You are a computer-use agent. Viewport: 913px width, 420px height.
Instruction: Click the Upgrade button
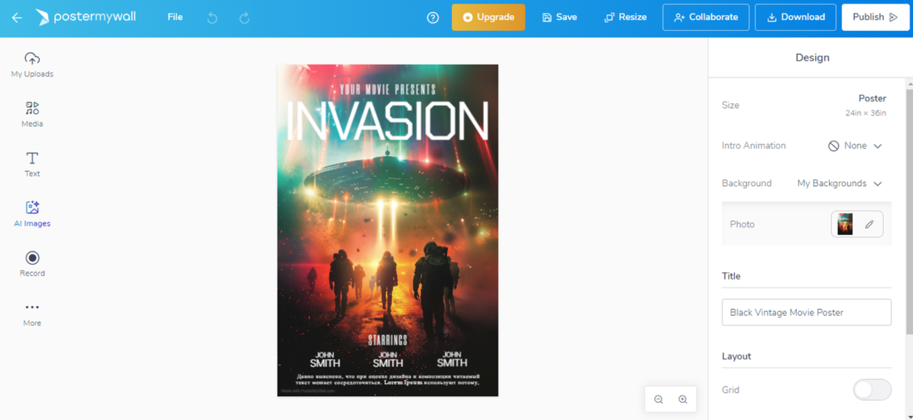tap(488, 17)
